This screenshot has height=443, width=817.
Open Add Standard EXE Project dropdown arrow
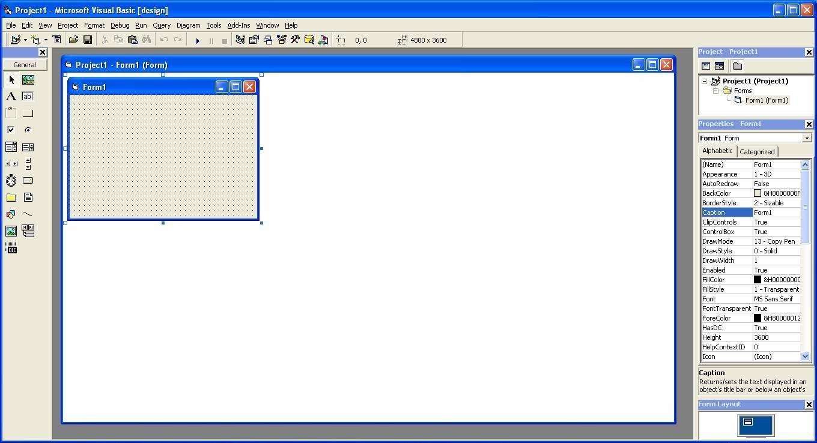click(x=25, y=40)
